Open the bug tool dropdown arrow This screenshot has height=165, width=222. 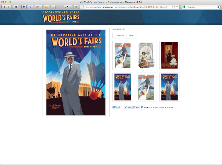(41, 7)
